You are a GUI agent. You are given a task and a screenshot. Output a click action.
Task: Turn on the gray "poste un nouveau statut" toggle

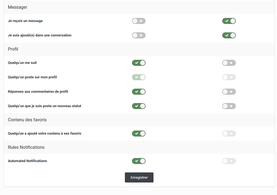tap(229, 106)
